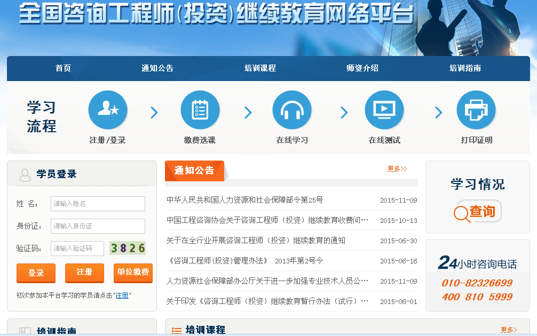The width and height of the screenshot is (537, 336).
Task: Open the 人力资源和社会保障部令第25号 notice
Action: tap(244, 200)
